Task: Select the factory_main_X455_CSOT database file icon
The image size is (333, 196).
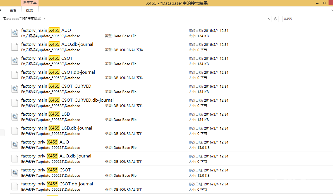Action: click(x=15, y=61)
